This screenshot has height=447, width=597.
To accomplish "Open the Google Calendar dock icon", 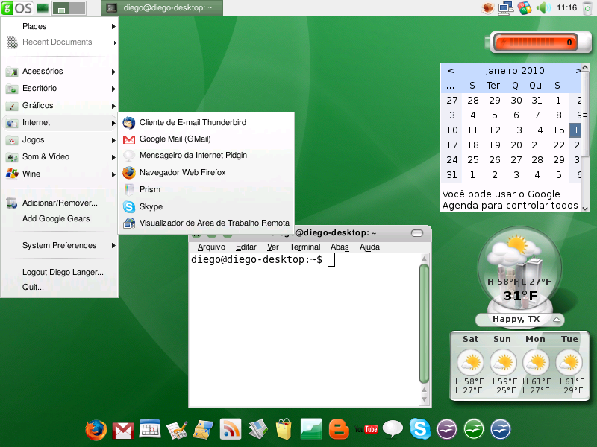I will 150,429.
